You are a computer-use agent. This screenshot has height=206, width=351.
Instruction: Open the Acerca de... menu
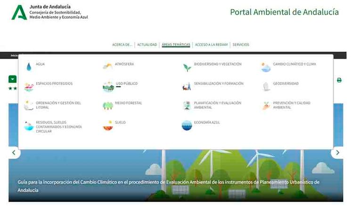[122, 45]
